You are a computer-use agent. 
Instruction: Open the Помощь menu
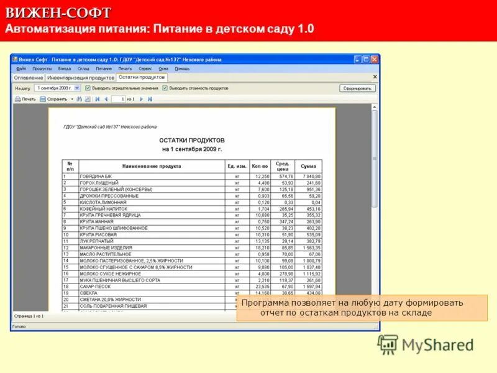(182, 68)
